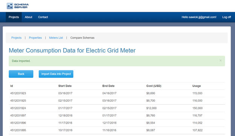The image size is (235, 136).
Task: Select the Usage column header
Action: click(x=197, y=86)
